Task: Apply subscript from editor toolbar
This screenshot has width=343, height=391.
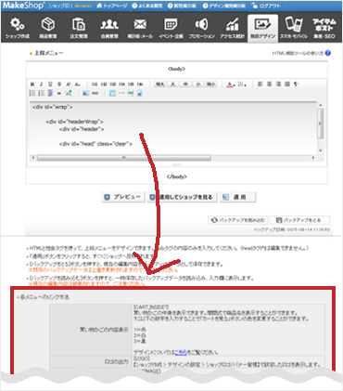Action: coord(78,85)
